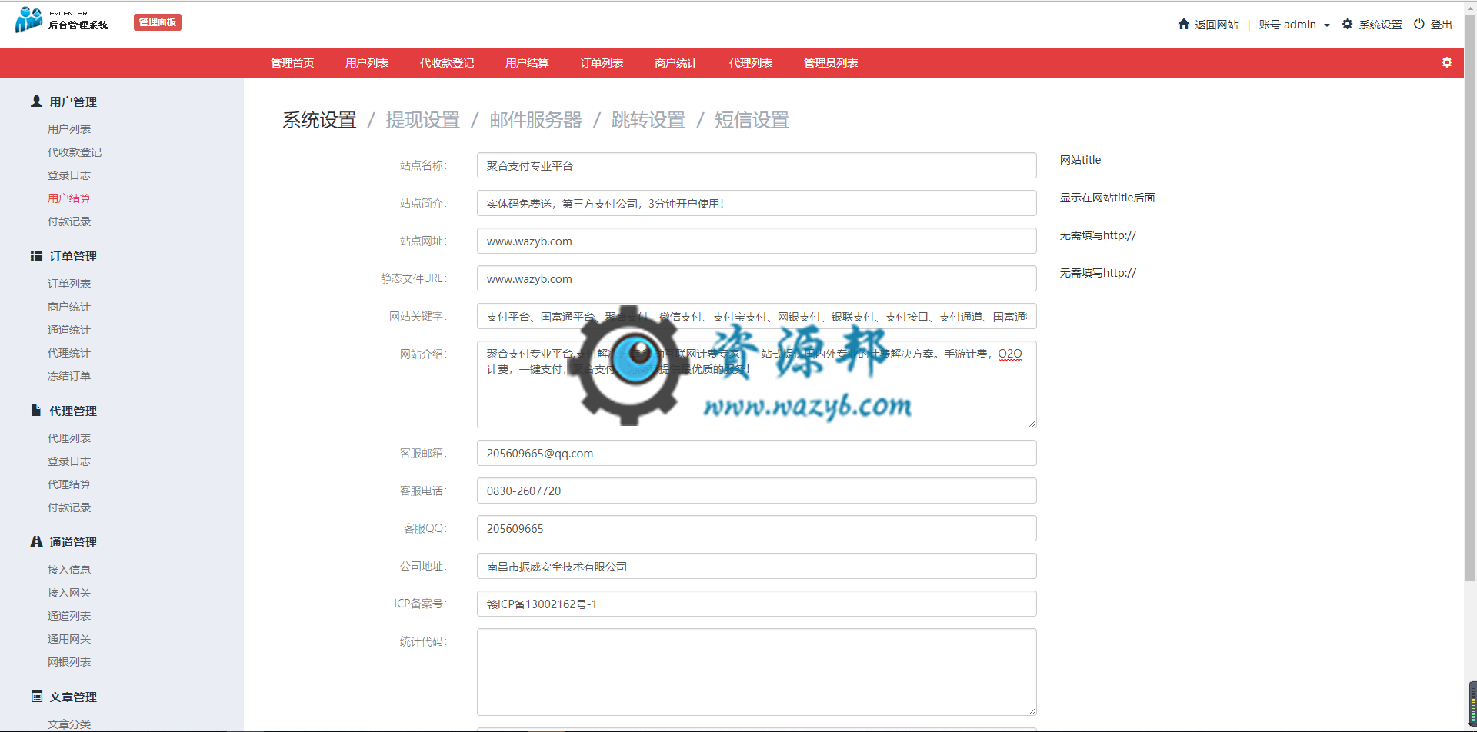Open 系统设置 link in the header
The image size is (1477, 732).
point(1380,25)
